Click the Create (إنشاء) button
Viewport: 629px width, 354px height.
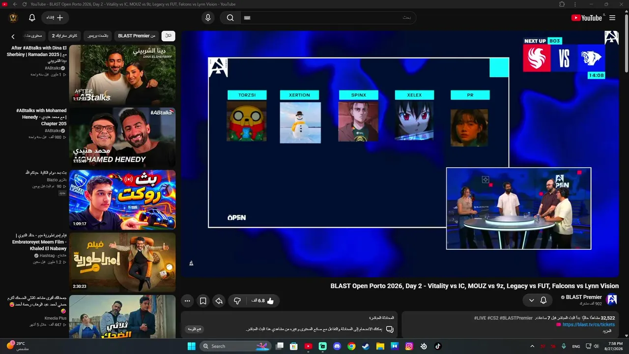click(x=55, y=18)
